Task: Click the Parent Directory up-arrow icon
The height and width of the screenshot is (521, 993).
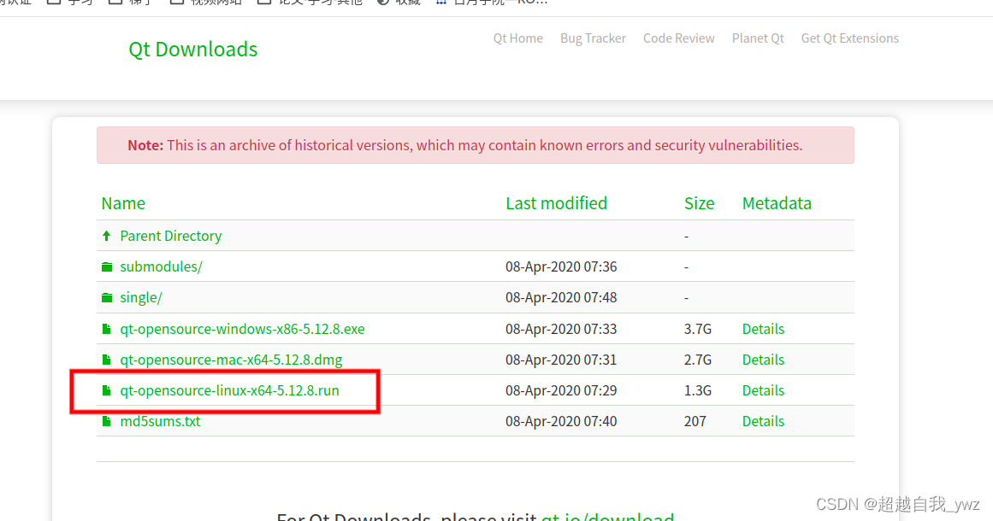Action: [106, 236]
